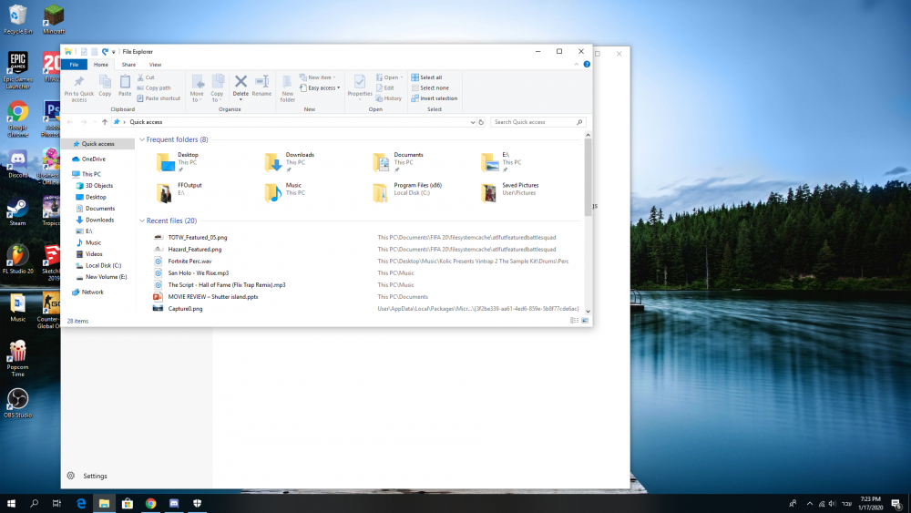Select TOTW_Featured_05.png recent file

tap(198, 237)
